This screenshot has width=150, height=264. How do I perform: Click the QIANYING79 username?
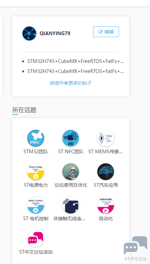tap(55, 33)
